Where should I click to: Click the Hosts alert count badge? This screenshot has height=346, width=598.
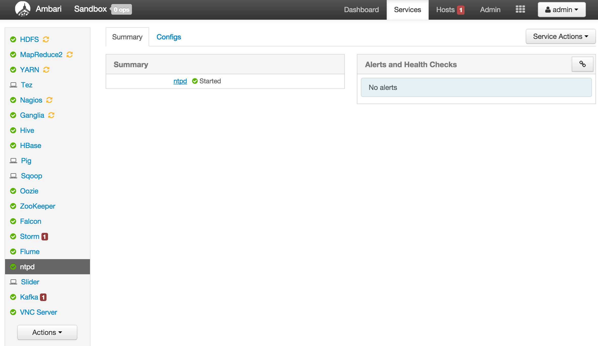[x=461, y=10]
